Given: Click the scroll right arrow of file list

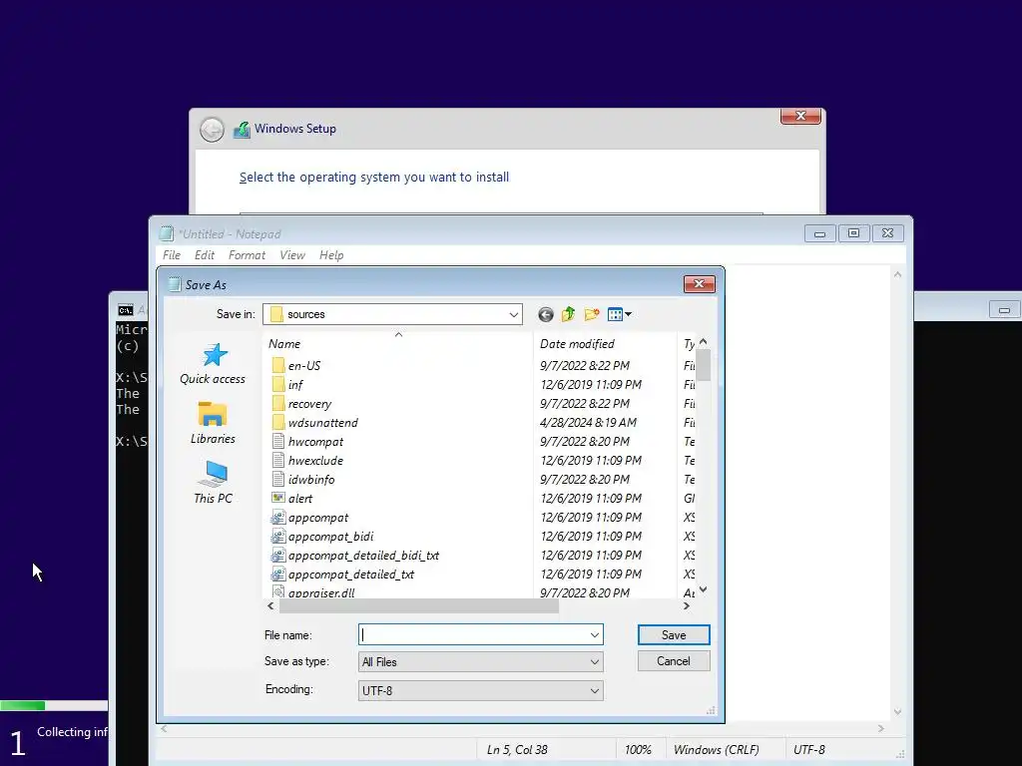Looking at the screenshot, I should 686,605.
